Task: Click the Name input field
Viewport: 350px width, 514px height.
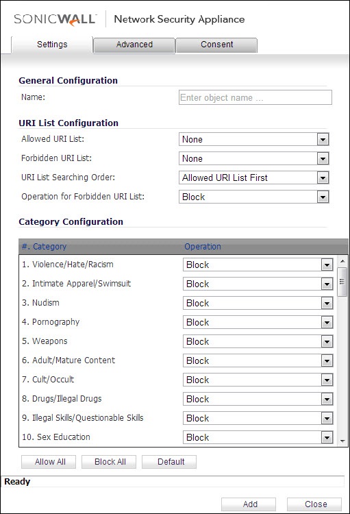Action: coord(255,97)
